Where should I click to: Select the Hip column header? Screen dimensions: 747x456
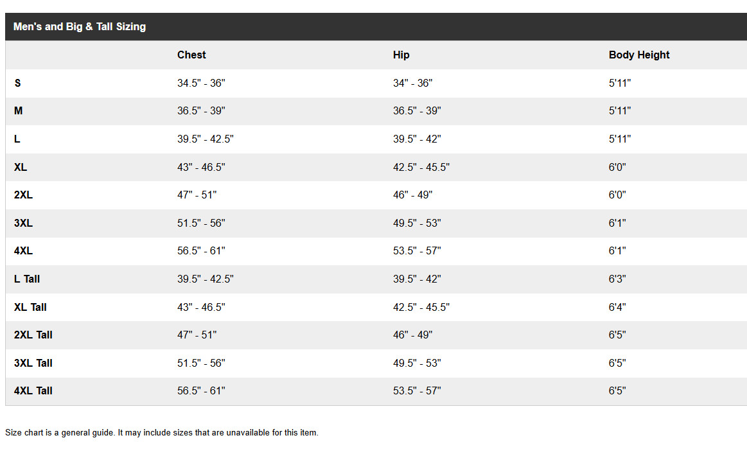pos(401,55)
